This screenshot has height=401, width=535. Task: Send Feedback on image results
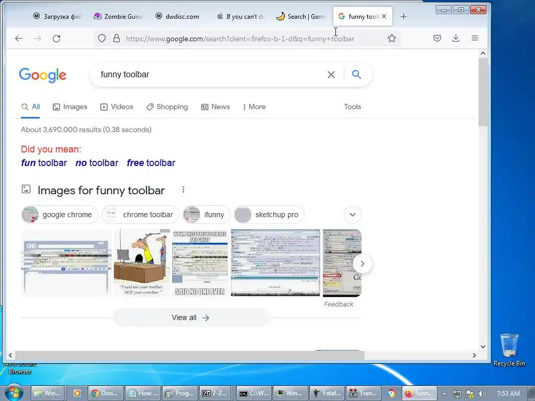(x=339, y=304)
